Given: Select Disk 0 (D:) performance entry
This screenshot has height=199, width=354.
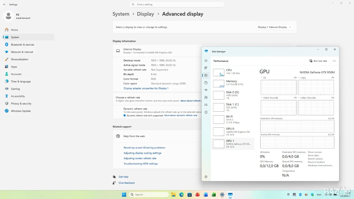Looking at the screenshot, I should (233, 95).
